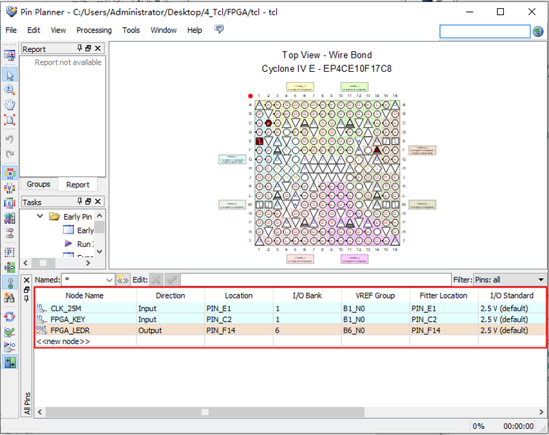Click the feedback icon next to Help

tap(219, 30)
